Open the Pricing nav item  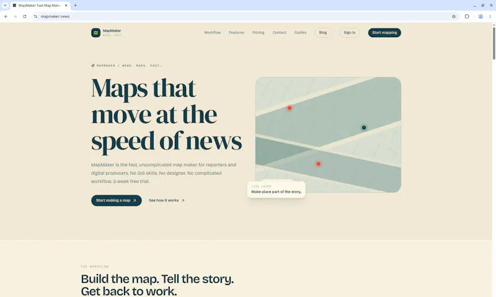[258, 33]
